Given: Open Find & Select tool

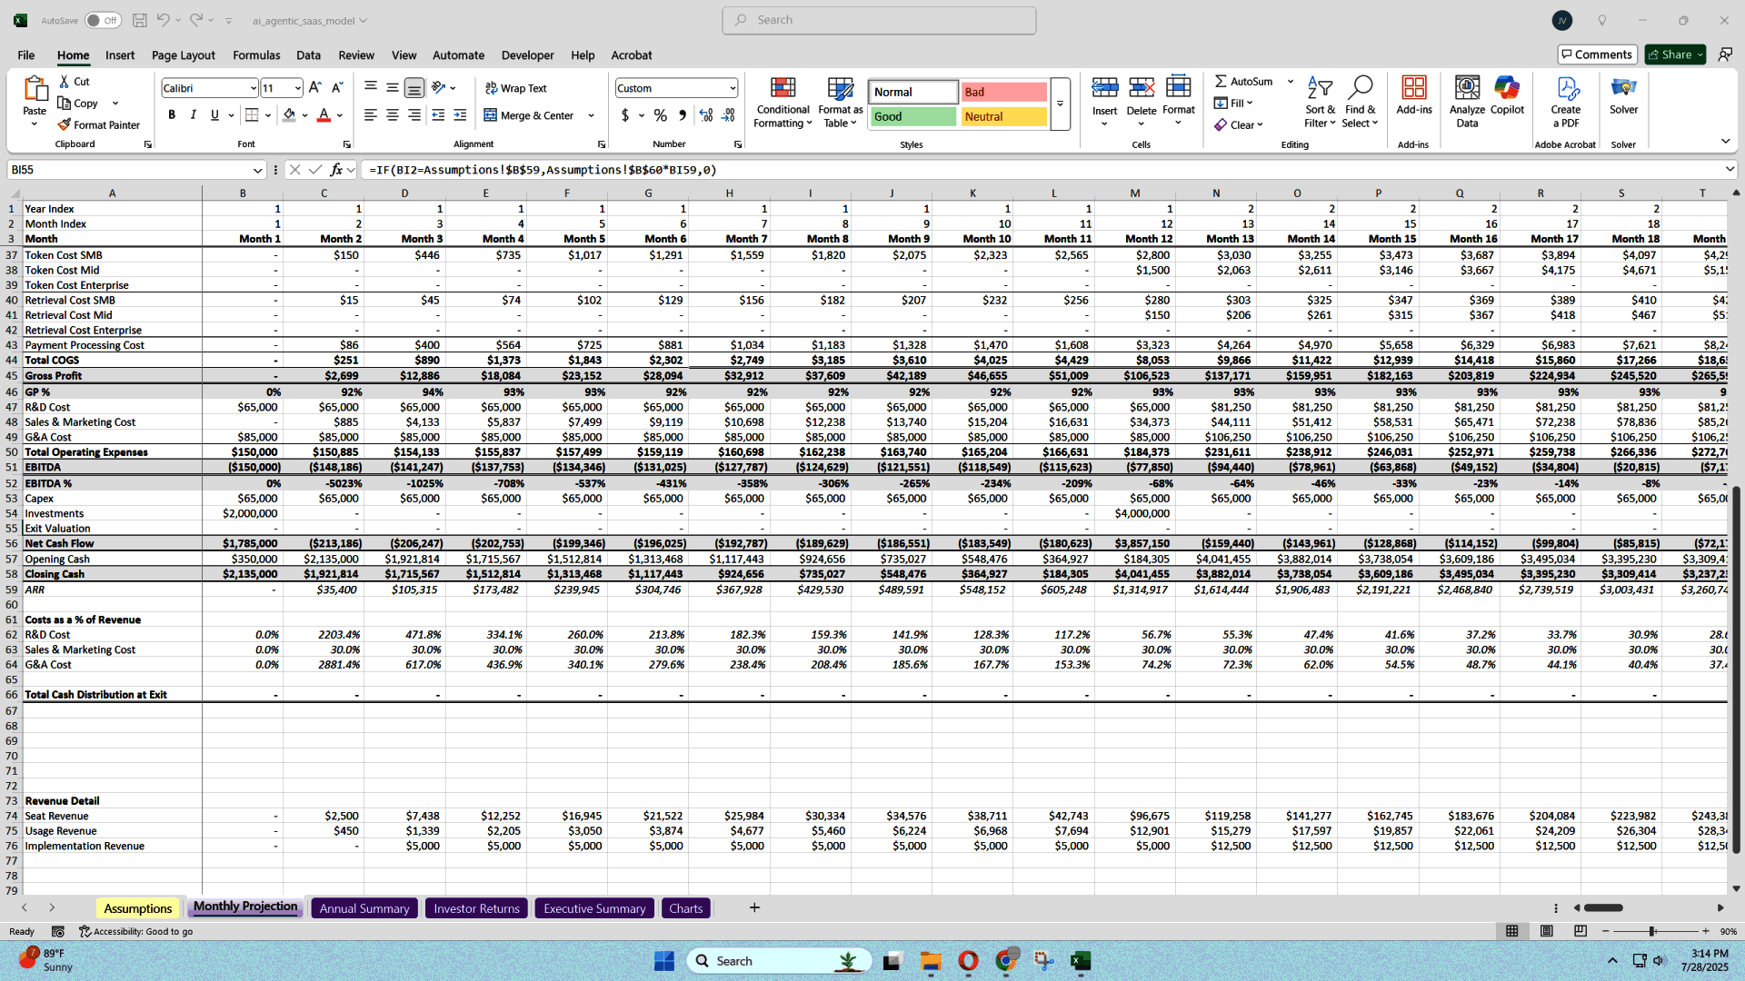Looking at the screenshot, I should (x=1360, y=103).
